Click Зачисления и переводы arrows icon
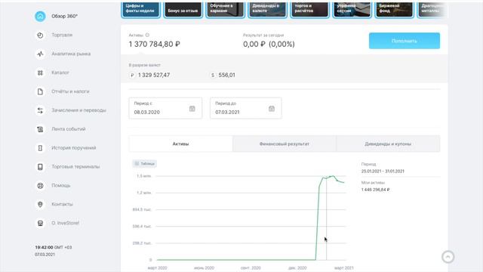The width and height of the screenshot is (483, 272). pyautogui.click(x=40, y=110)
